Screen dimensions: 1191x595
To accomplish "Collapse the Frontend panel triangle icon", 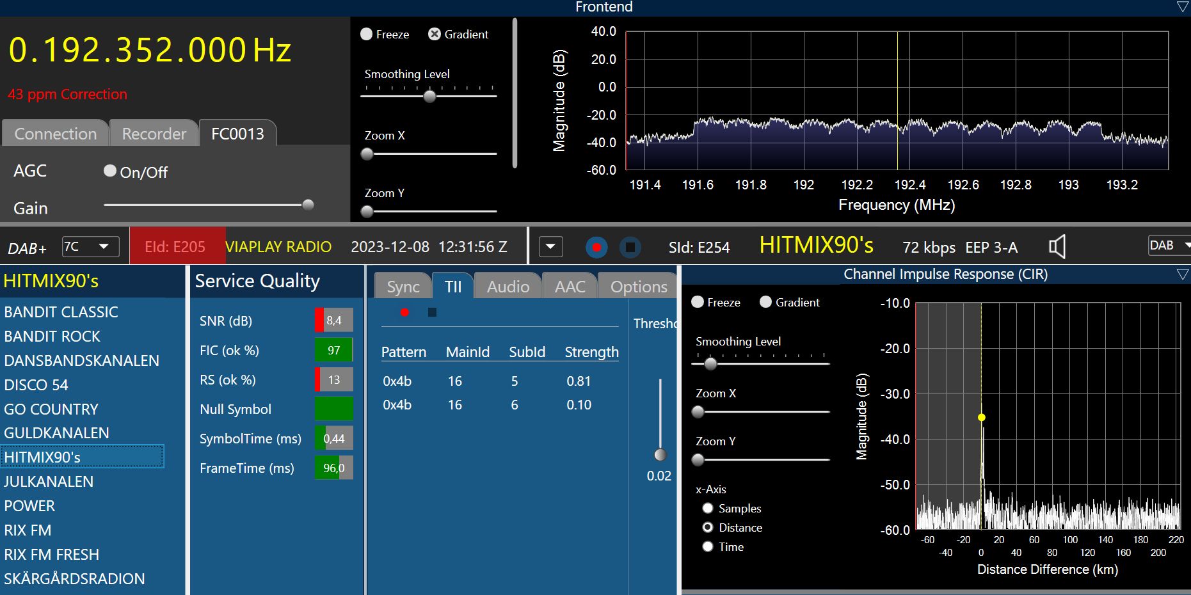I will pyautogui.click(x=1182, y=7).
